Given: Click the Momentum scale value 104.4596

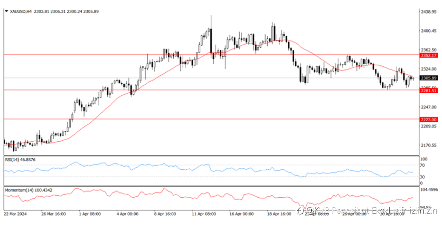Looking at the screenshot, I should (430, 190).
